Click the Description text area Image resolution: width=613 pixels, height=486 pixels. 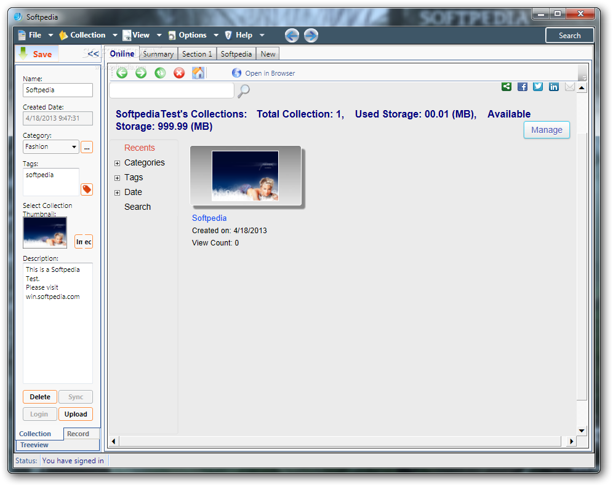click(58, 323)
